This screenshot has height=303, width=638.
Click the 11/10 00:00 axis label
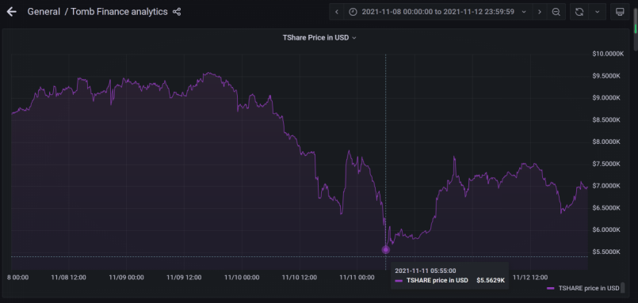pyautogui.click(x=242, y=278)
